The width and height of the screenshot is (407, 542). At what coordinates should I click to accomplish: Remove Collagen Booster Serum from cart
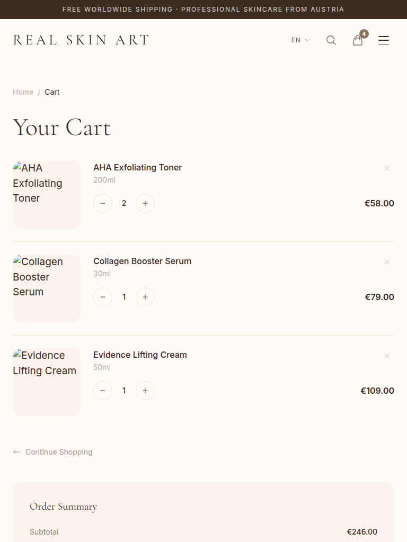[x=387, y=262]
